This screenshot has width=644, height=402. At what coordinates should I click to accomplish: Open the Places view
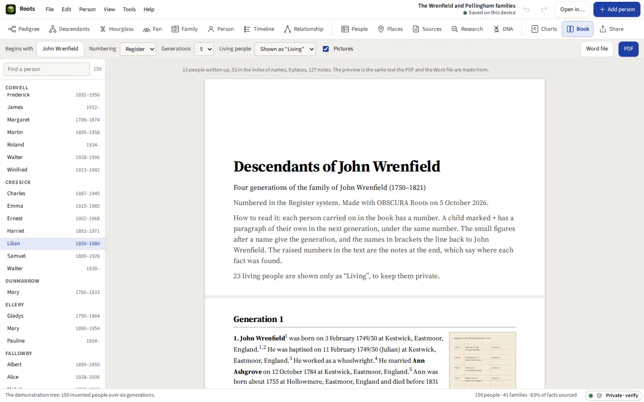390,29
